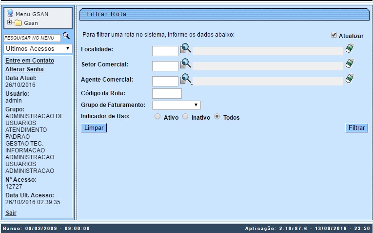Open the Grupo de Faturamento dropdown
Viewport: 373px width, 233px height.
click(177, 105)
